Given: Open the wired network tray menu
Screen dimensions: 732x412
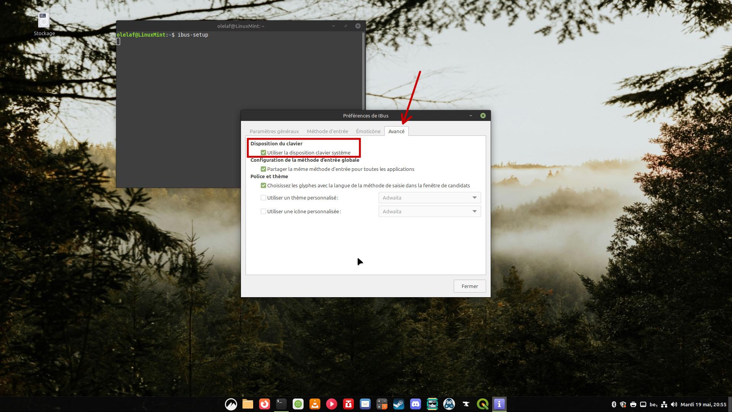Looking at the screenshot, I should click(x=664, y=404).
